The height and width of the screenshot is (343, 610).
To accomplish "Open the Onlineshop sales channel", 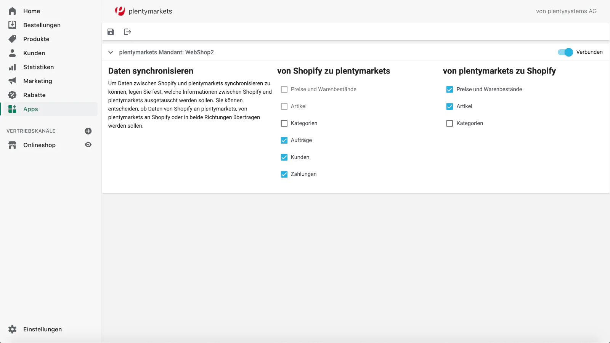I will [39, 145].
